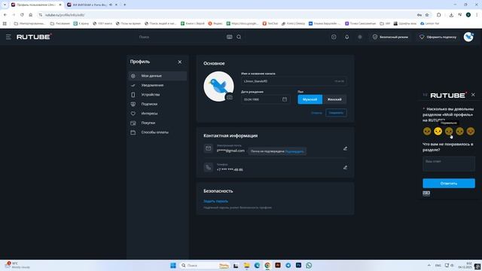Close the 'Профиль' sidebar panel
Viewport: 482px width, 271px height.
[x=180, y=62]
